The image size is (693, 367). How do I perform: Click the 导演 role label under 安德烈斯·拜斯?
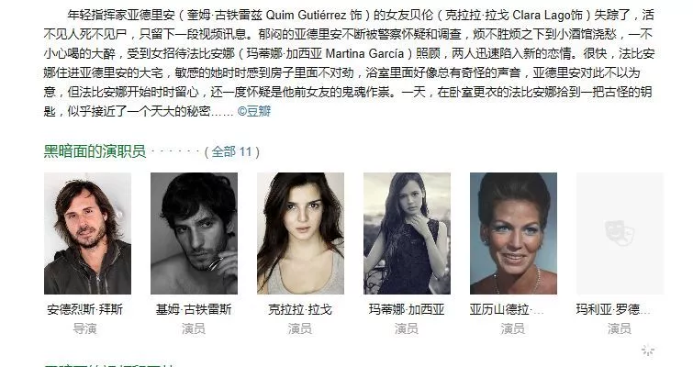(84, 328)
